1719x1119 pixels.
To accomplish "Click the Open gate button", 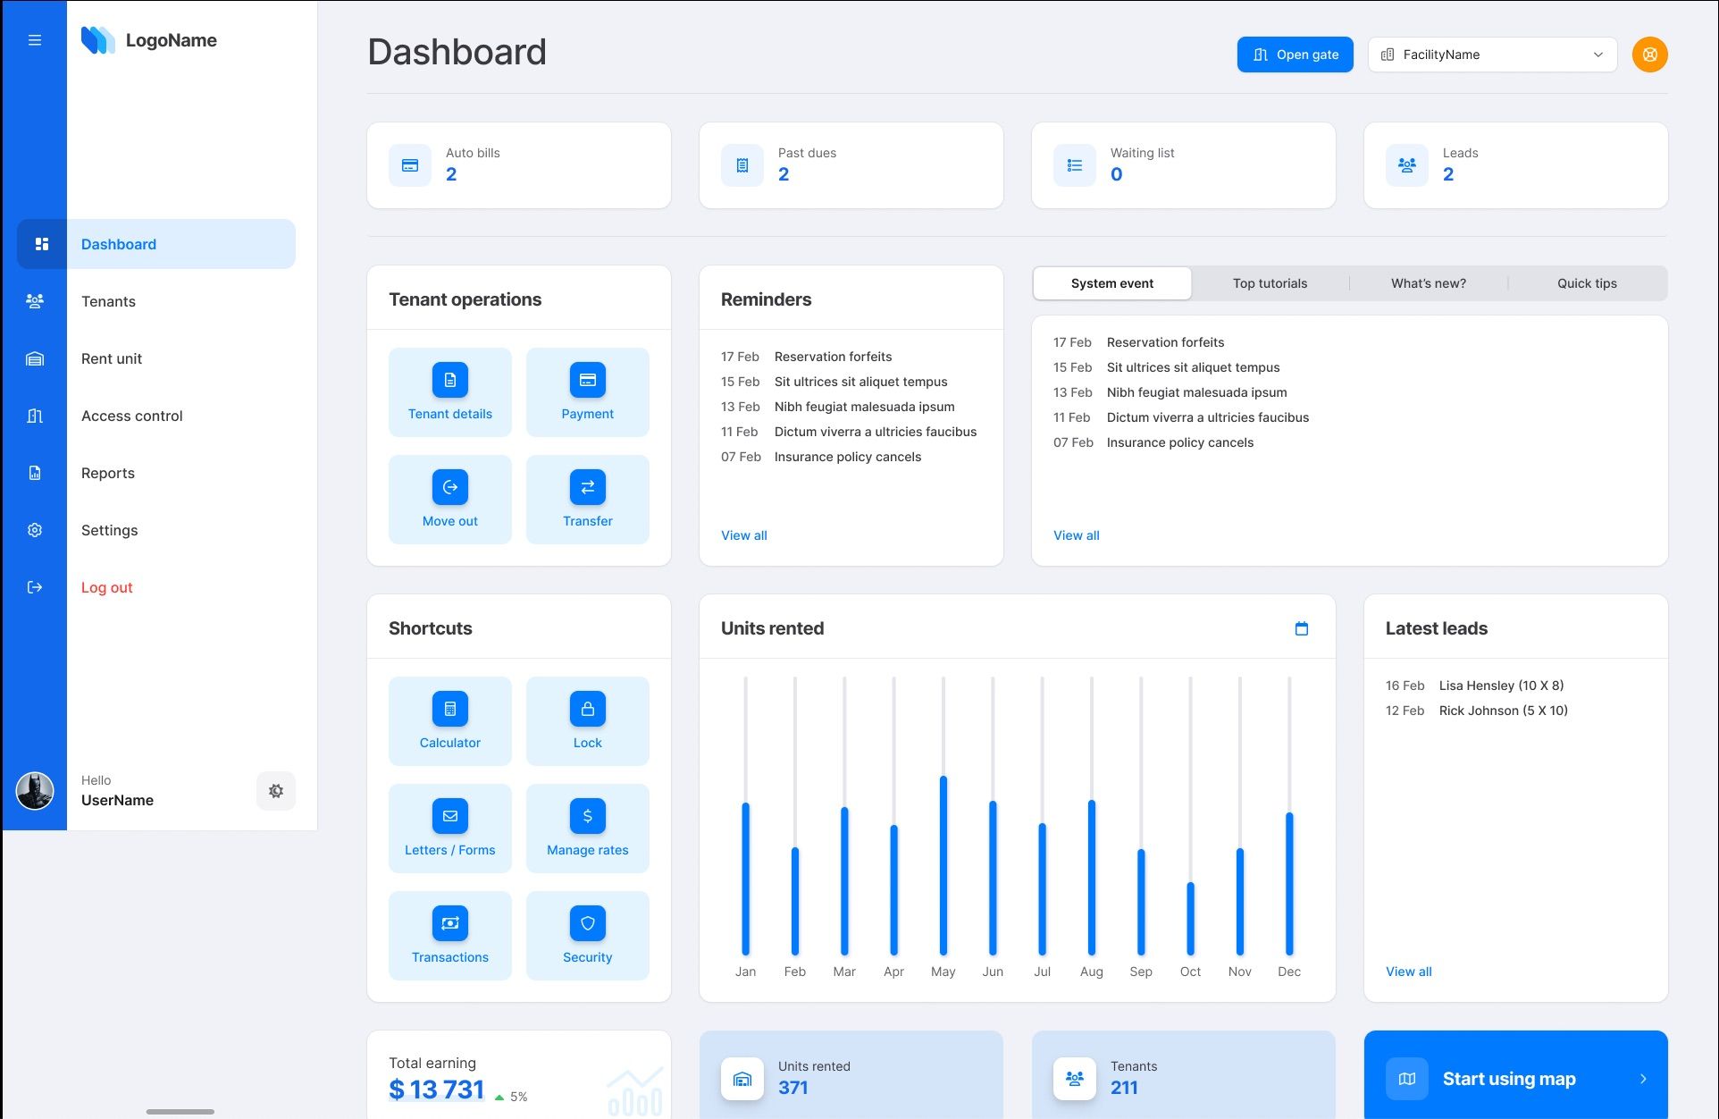I will (x=1295, y=55).
